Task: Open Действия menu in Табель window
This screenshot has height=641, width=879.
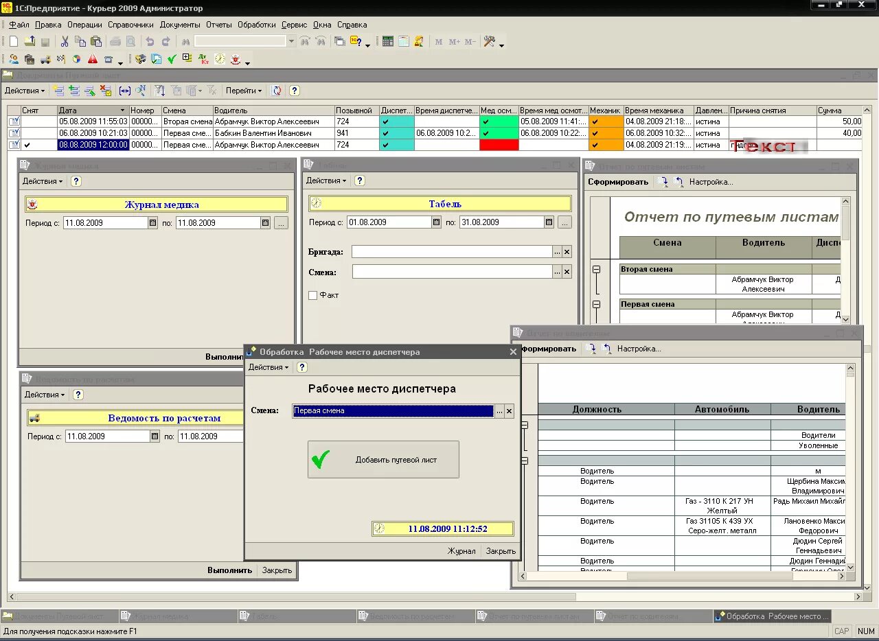Action: tap(326, 180)
